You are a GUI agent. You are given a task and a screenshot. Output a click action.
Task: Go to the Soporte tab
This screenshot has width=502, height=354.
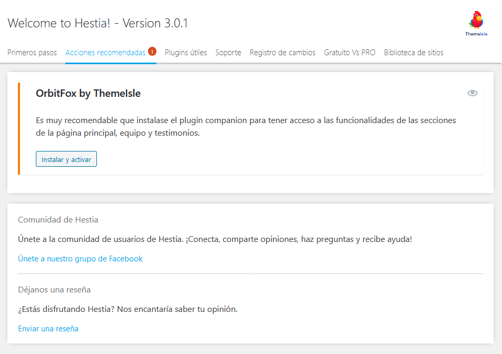228,53
